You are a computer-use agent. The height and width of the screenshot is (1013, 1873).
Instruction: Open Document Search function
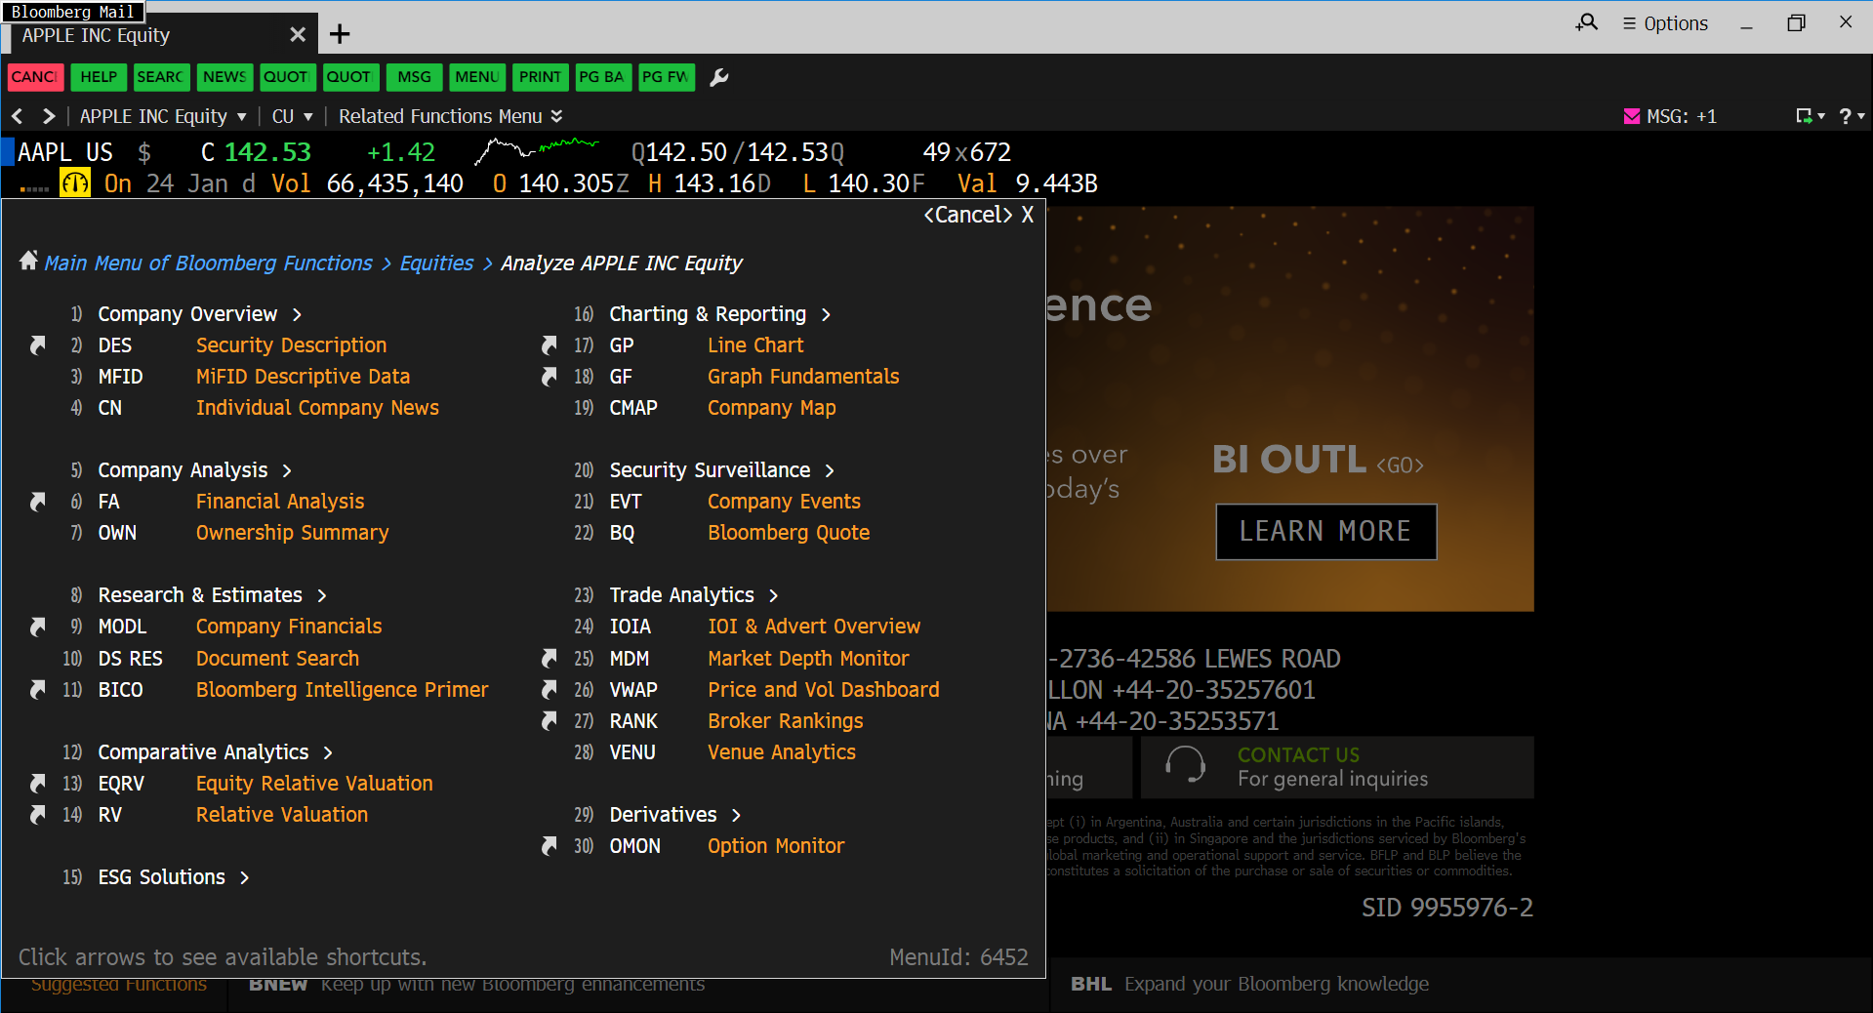pyautogui.click(x=277, y=658)
